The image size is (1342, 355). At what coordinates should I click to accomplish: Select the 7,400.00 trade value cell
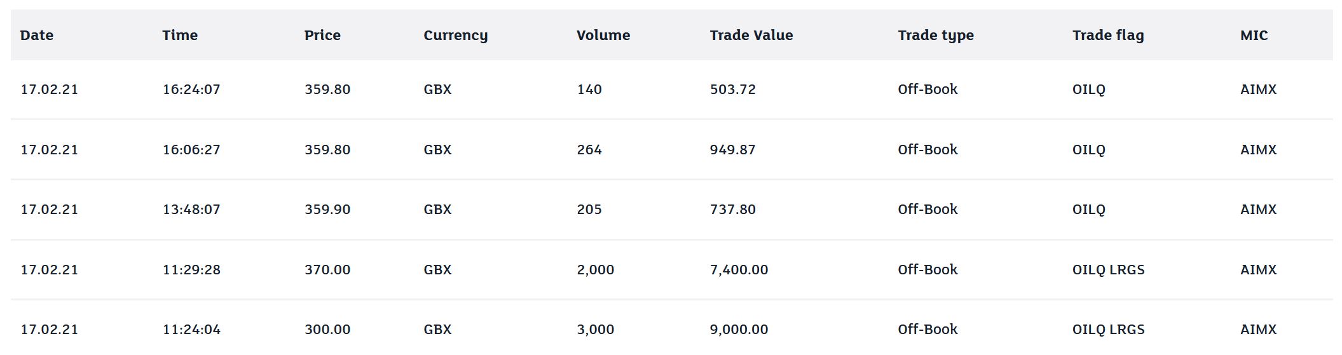pos(739,270)
